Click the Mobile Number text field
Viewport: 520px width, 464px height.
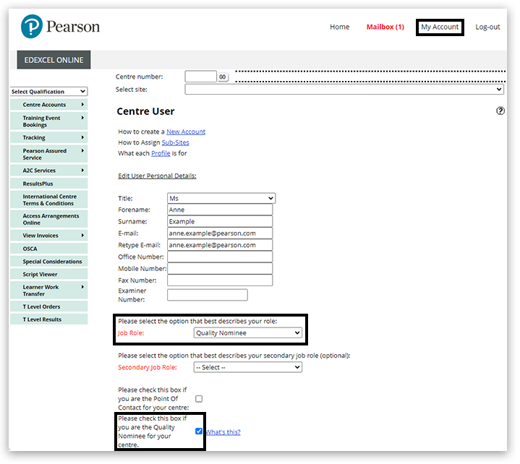pos(220,268)
